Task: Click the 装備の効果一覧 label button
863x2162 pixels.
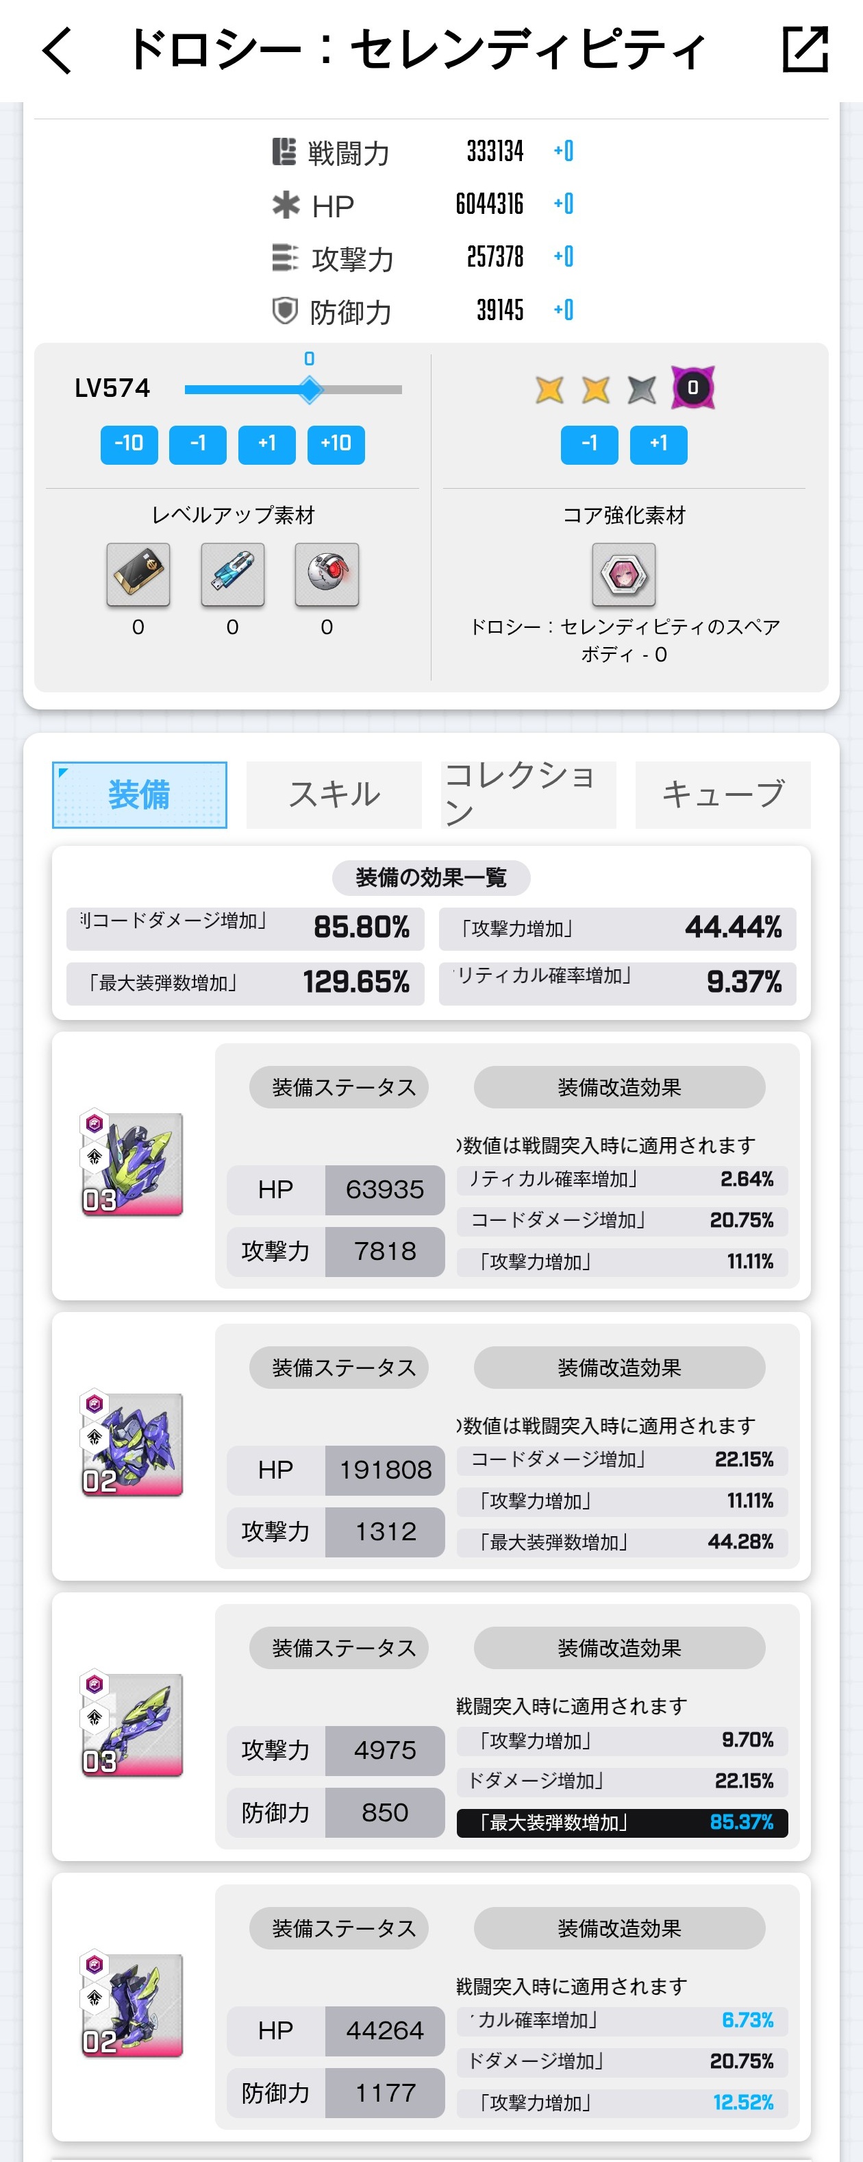Action: point(431,878)
